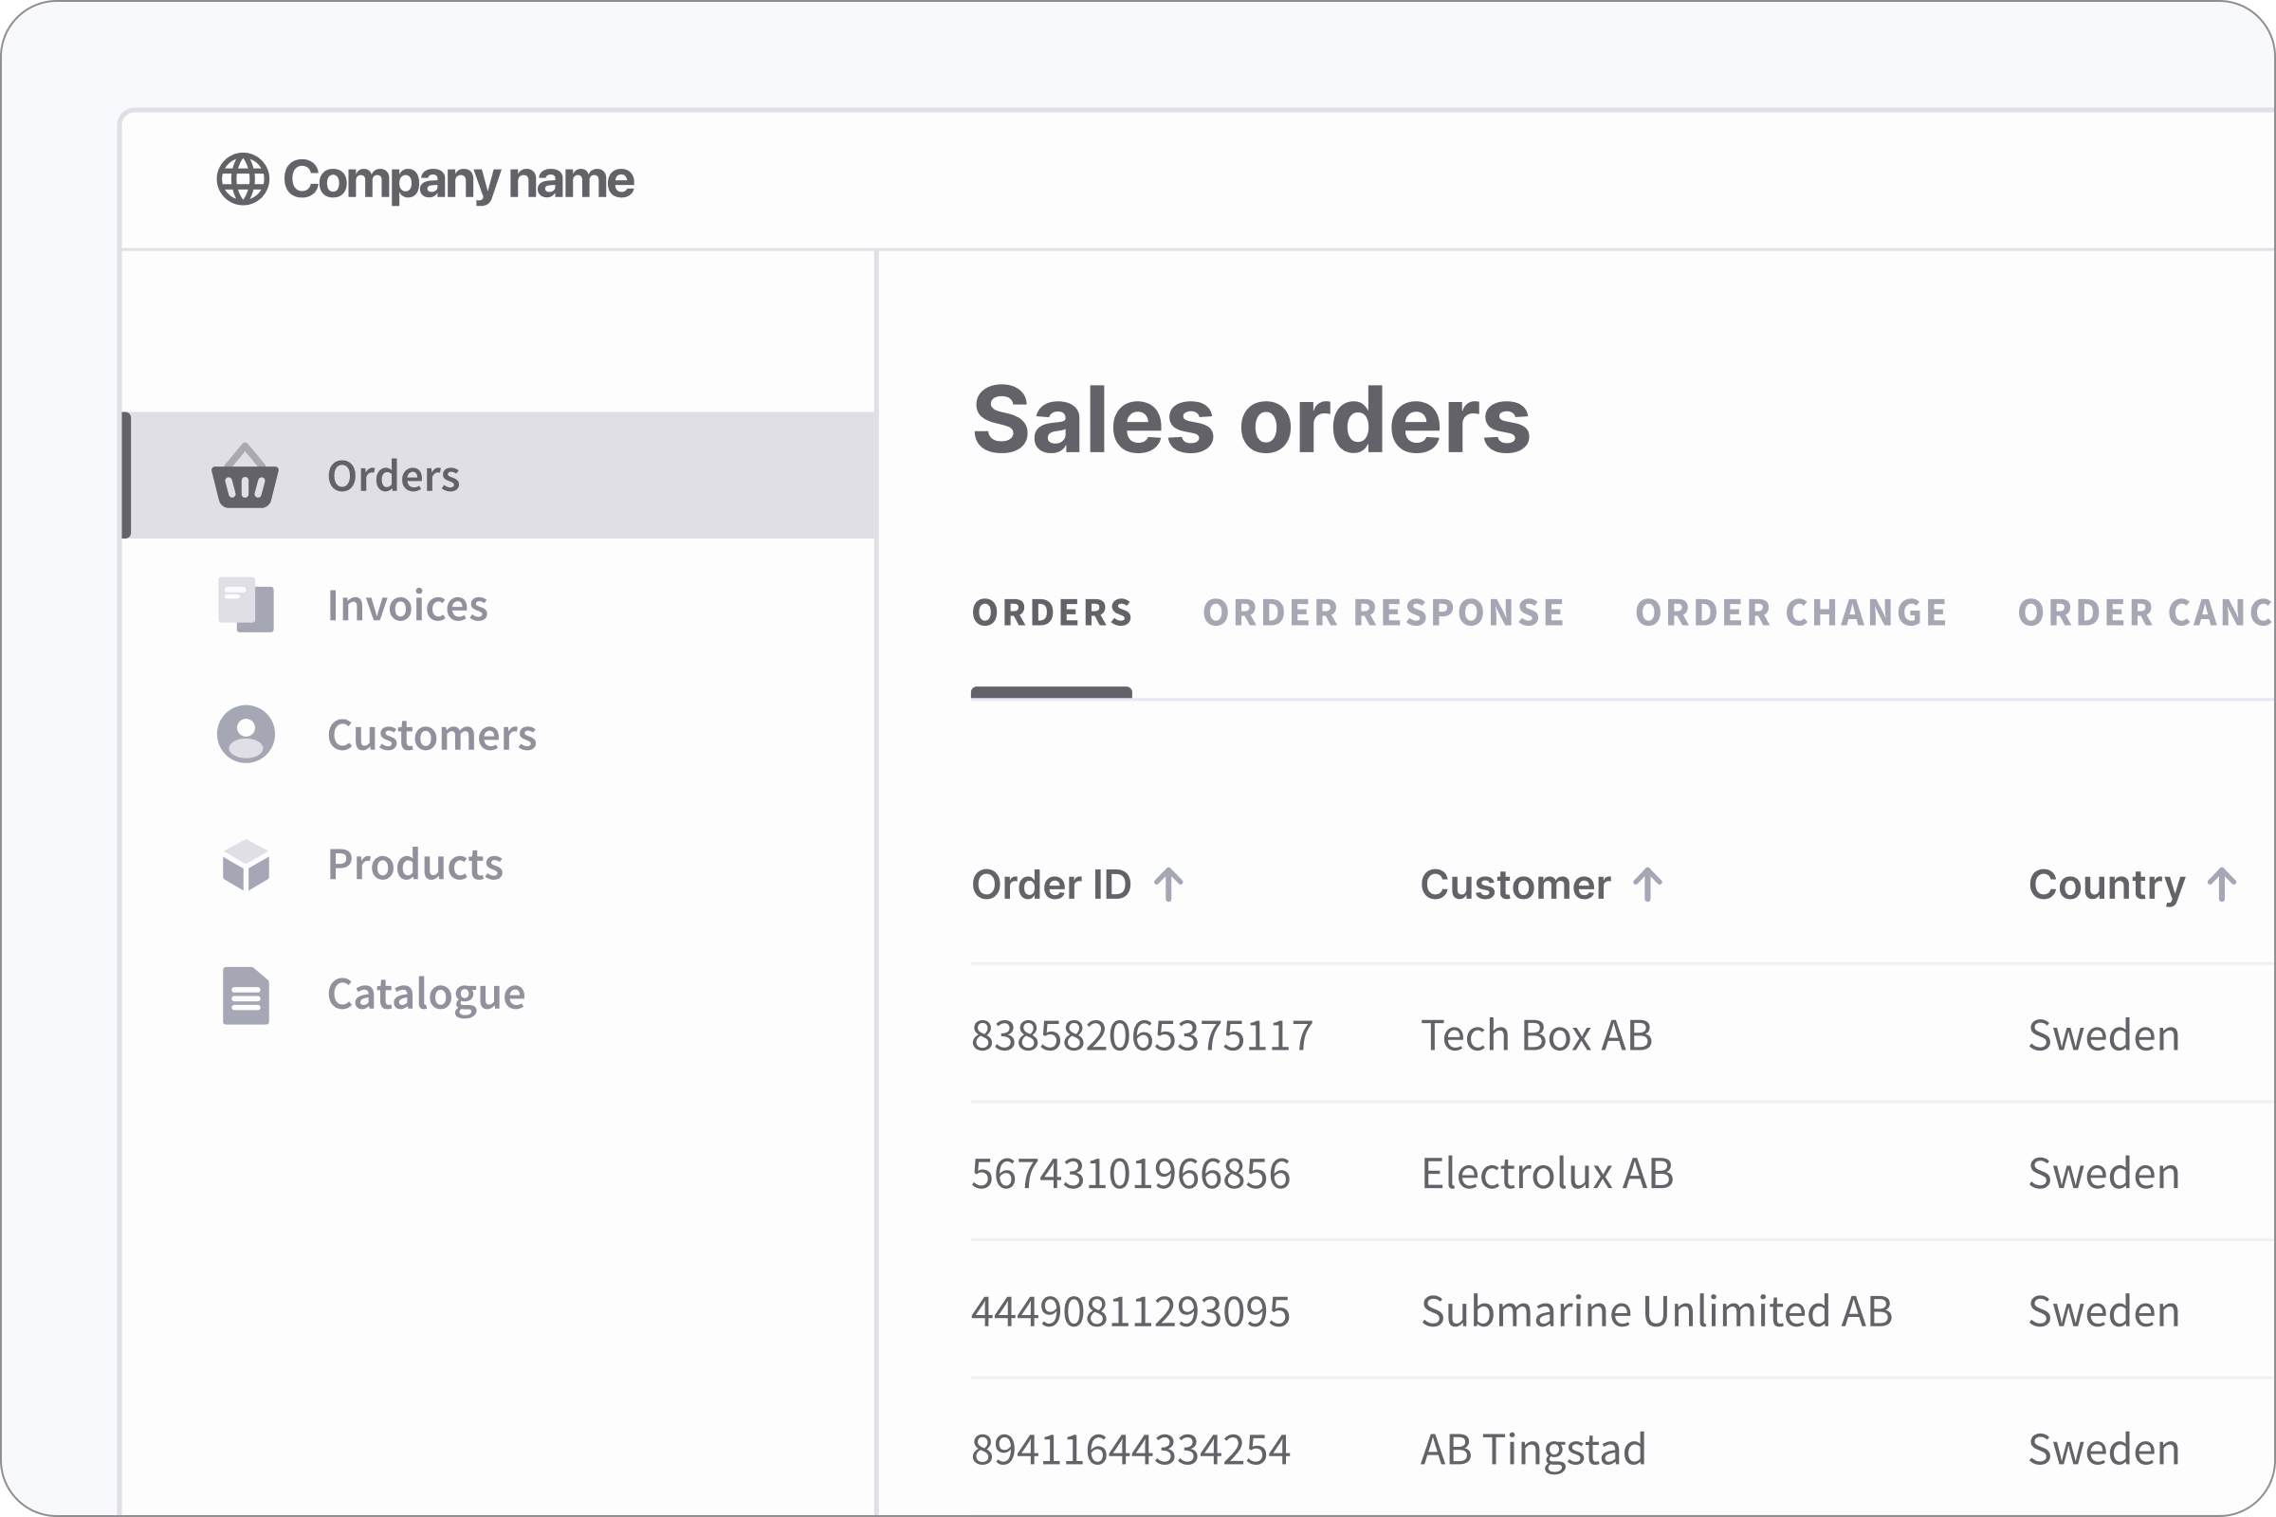Screen dimensions: 2276x1517
Task: Click the Products cube icon
Action: [x=245, y=865]
